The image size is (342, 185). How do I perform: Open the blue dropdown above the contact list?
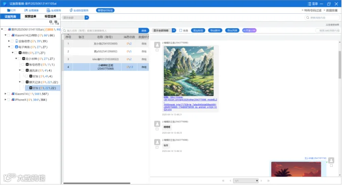[x=87, y=18]
